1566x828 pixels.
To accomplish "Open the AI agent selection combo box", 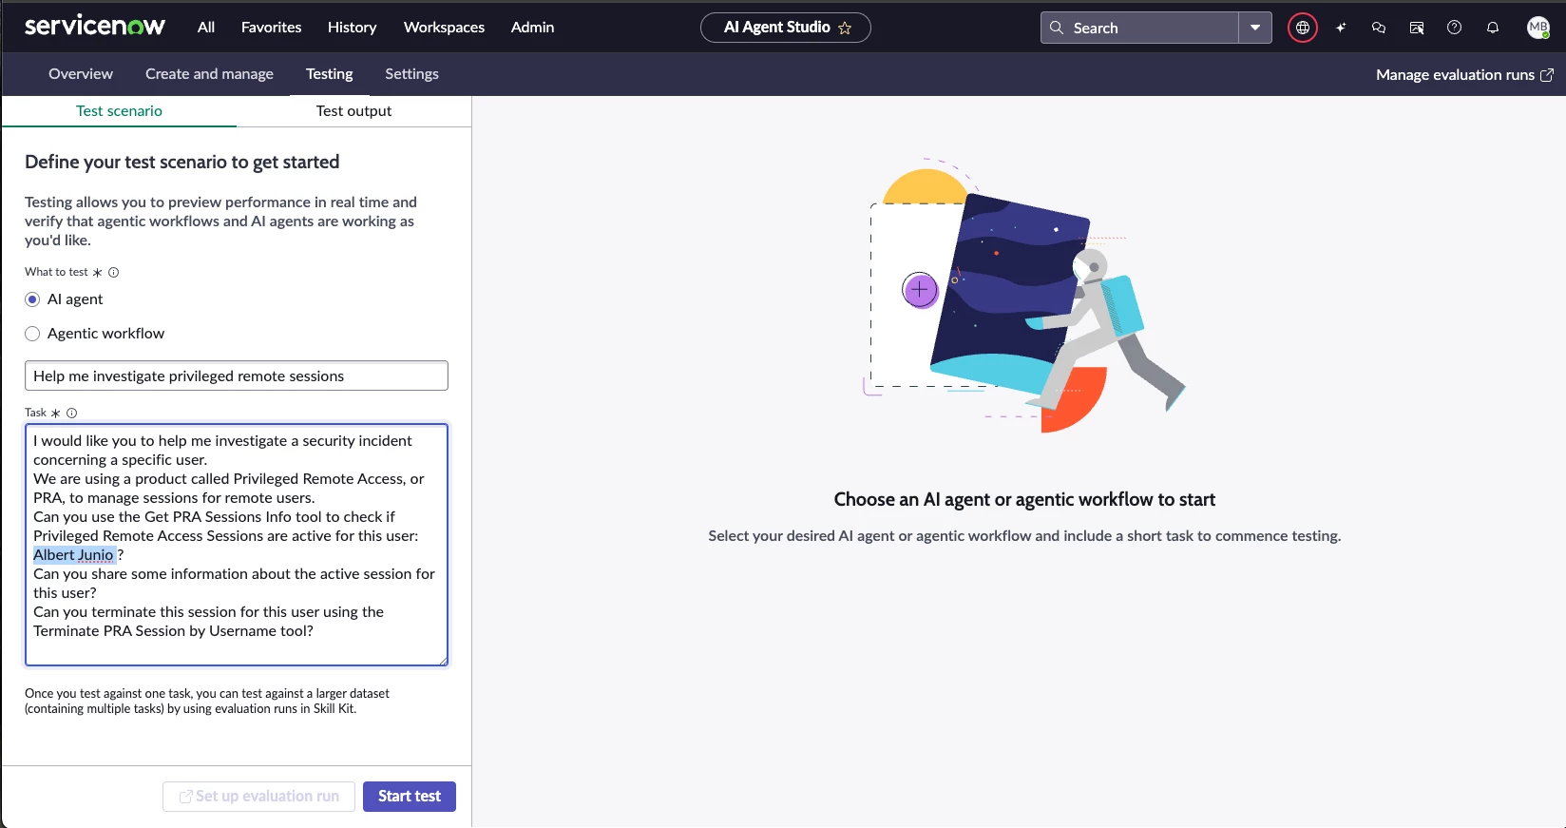I will click(x=237, y=375).
